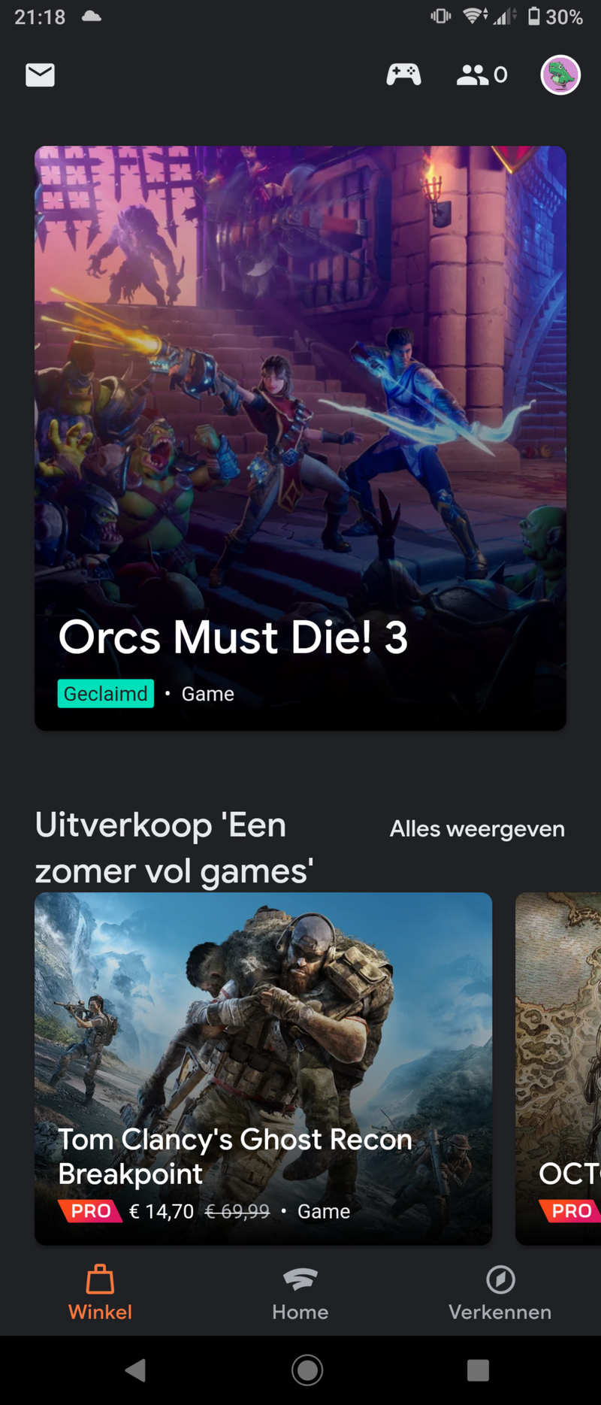Screen dimensions: 601x1405
Task: Tap the Android home circle button
Action: 307,1370
